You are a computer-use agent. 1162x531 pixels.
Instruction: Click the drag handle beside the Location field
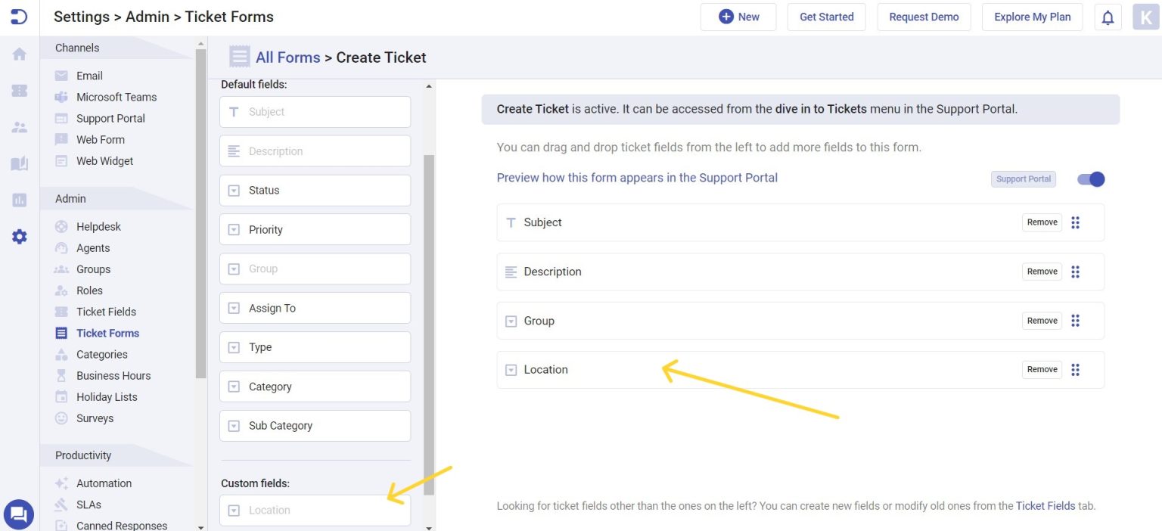pyautogui.click(x=1076, y=369)
